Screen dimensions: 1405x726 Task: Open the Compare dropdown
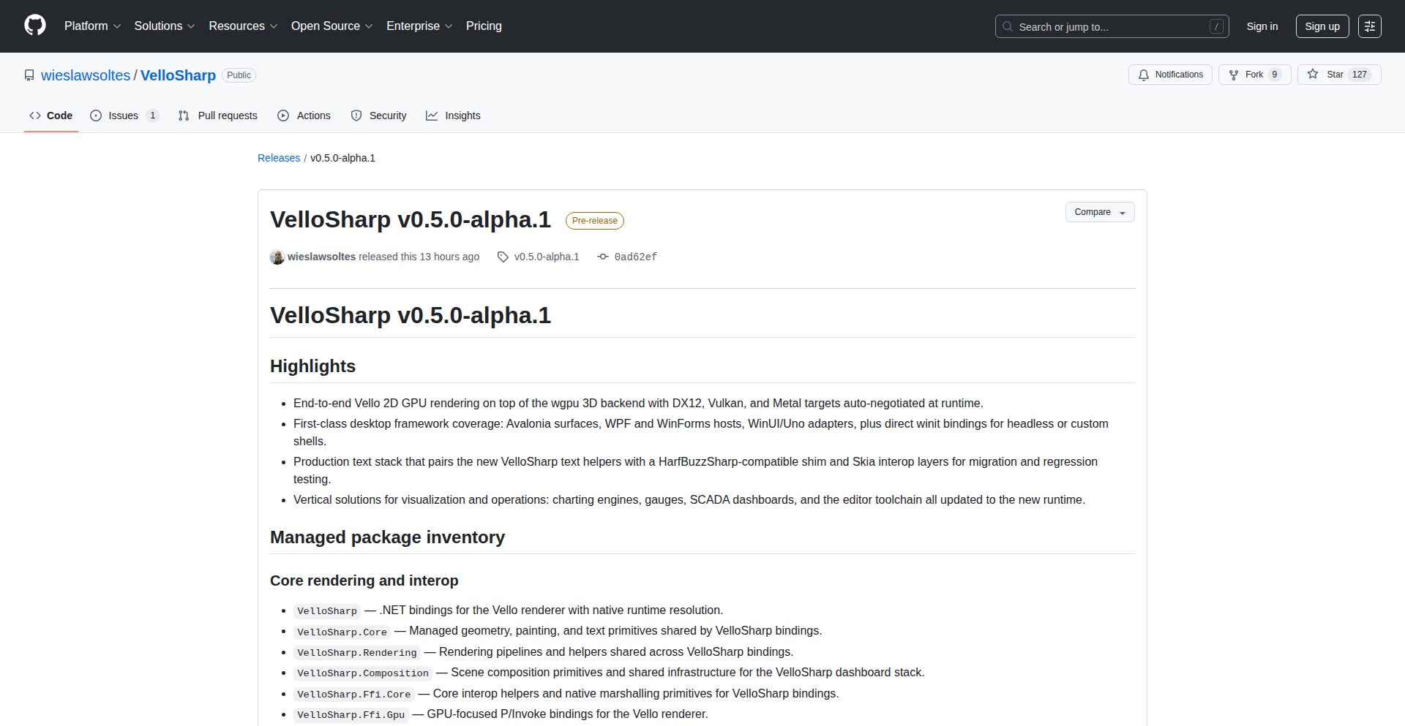click(x=1099, y=212)
